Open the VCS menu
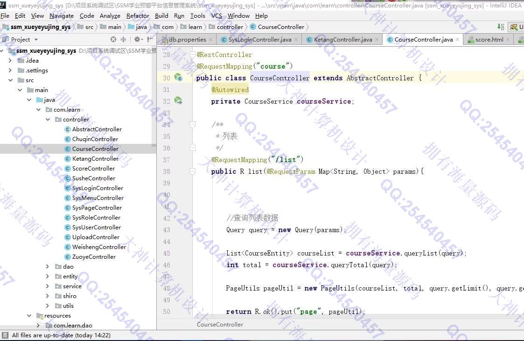The height and width of the screenshot is (341, 524). tap(217, 16)
